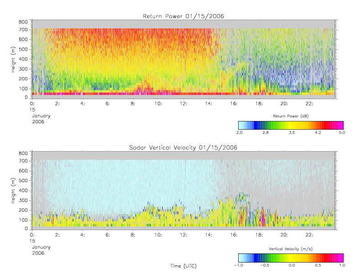The image size is (361, 279).
Task: Click the '2006' year label under Vertical Velocity plot
Action: pos(38,253)
